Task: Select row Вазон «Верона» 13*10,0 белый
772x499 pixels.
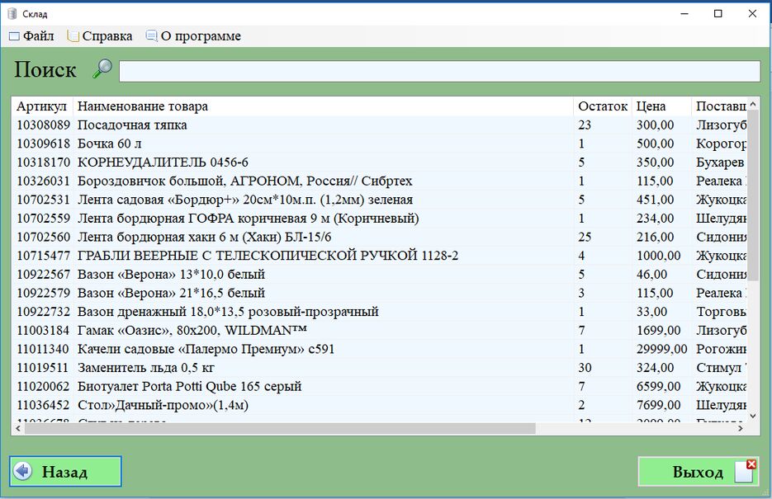Action: (379, 275)
